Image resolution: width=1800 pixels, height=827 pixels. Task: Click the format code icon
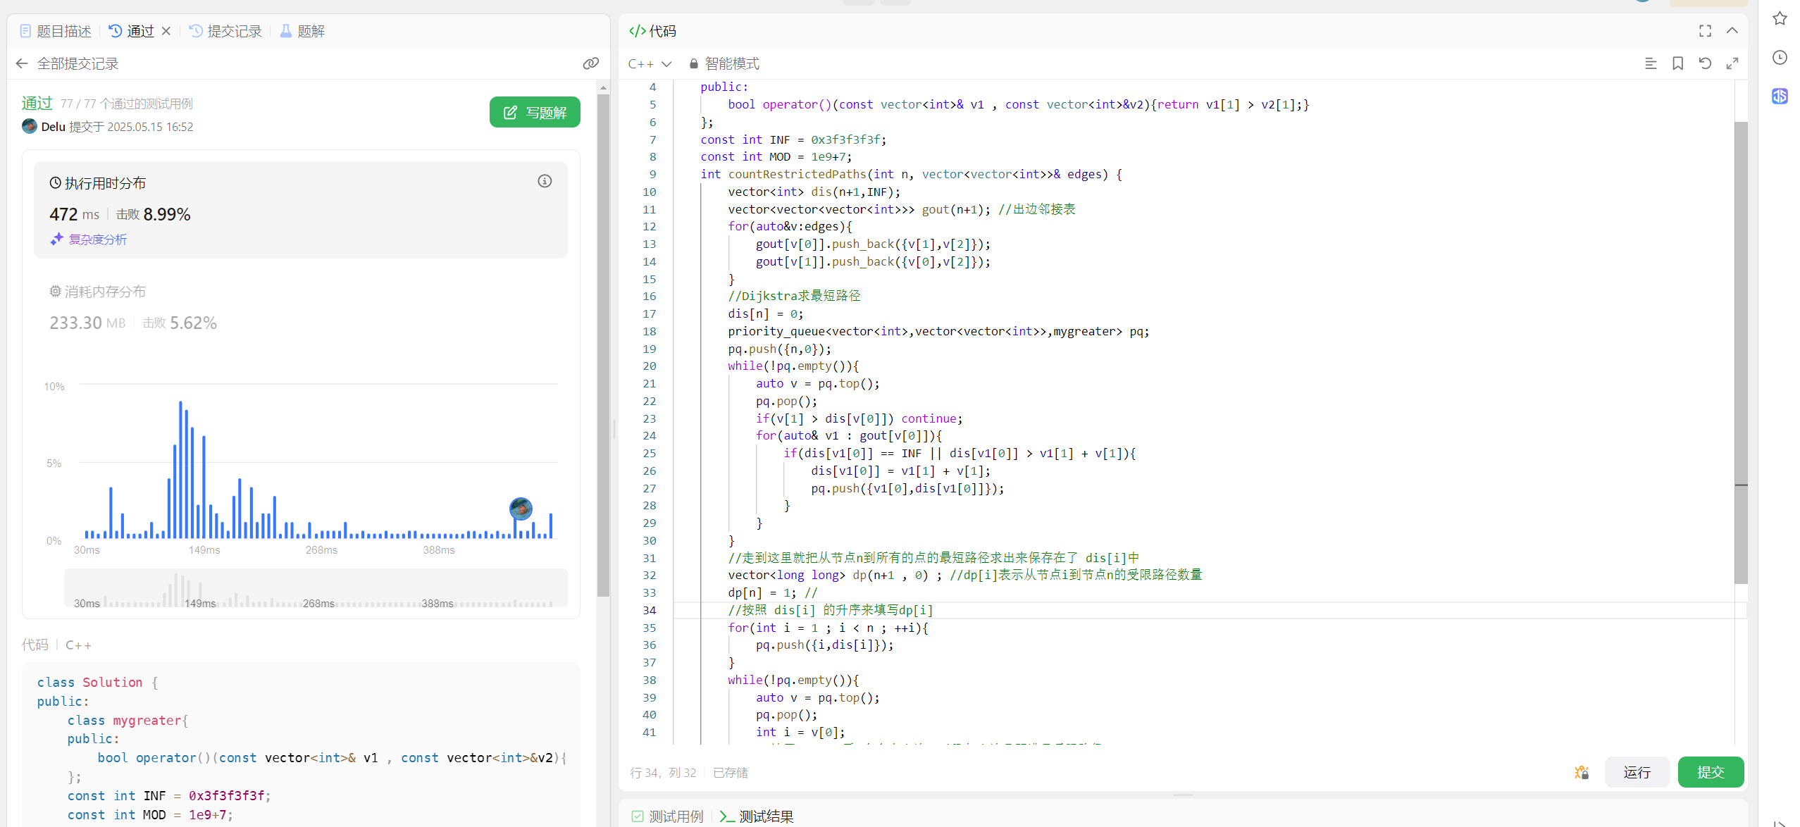[x=1650, y=63]
